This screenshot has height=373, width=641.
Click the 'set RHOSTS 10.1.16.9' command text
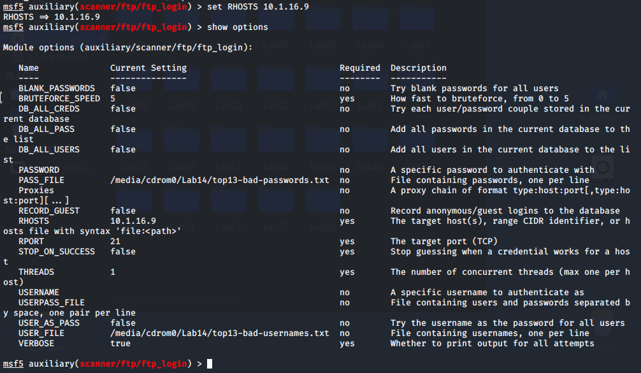pos(258,7)
